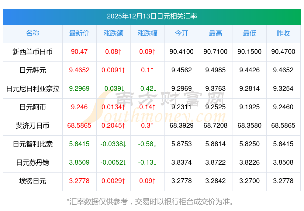Click the 2025年12月13日 table title banner
304x211 pixels.
[152, 16]
